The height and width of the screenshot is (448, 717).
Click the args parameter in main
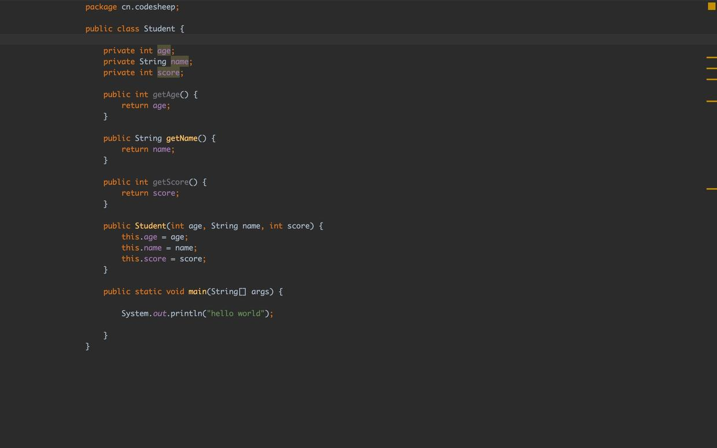coord(260,292)
